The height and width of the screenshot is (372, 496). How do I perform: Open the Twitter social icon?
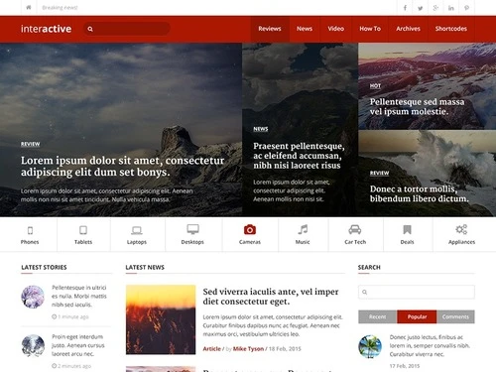coord(421,8)
